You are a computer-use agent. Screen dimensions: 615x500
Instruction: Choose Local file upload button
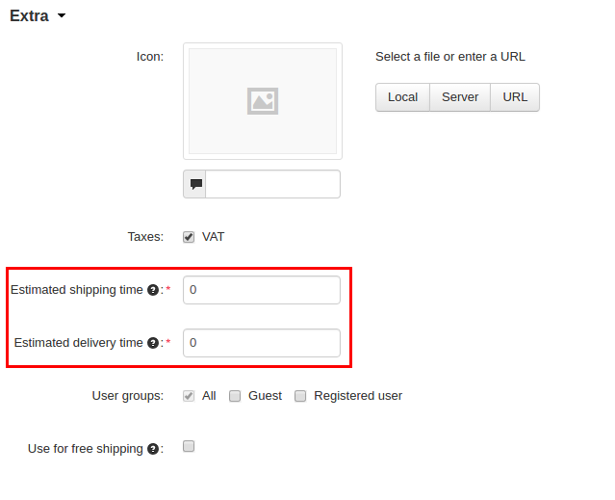tap(402, 97)
